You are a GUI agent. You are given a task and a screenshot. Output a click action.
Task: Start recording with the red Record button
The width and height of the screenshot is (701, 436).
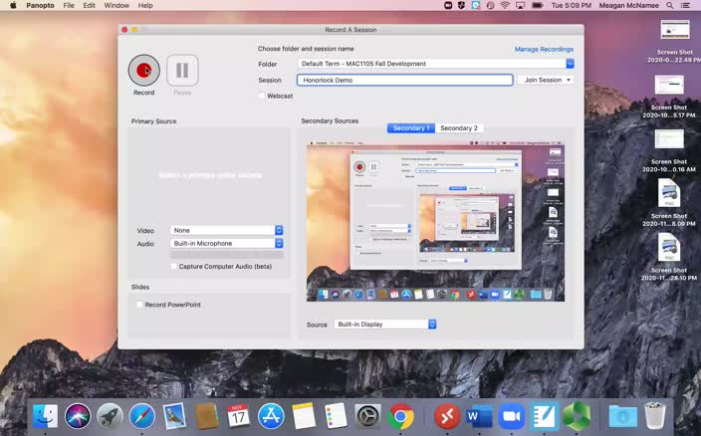click(x=144, y=70)
